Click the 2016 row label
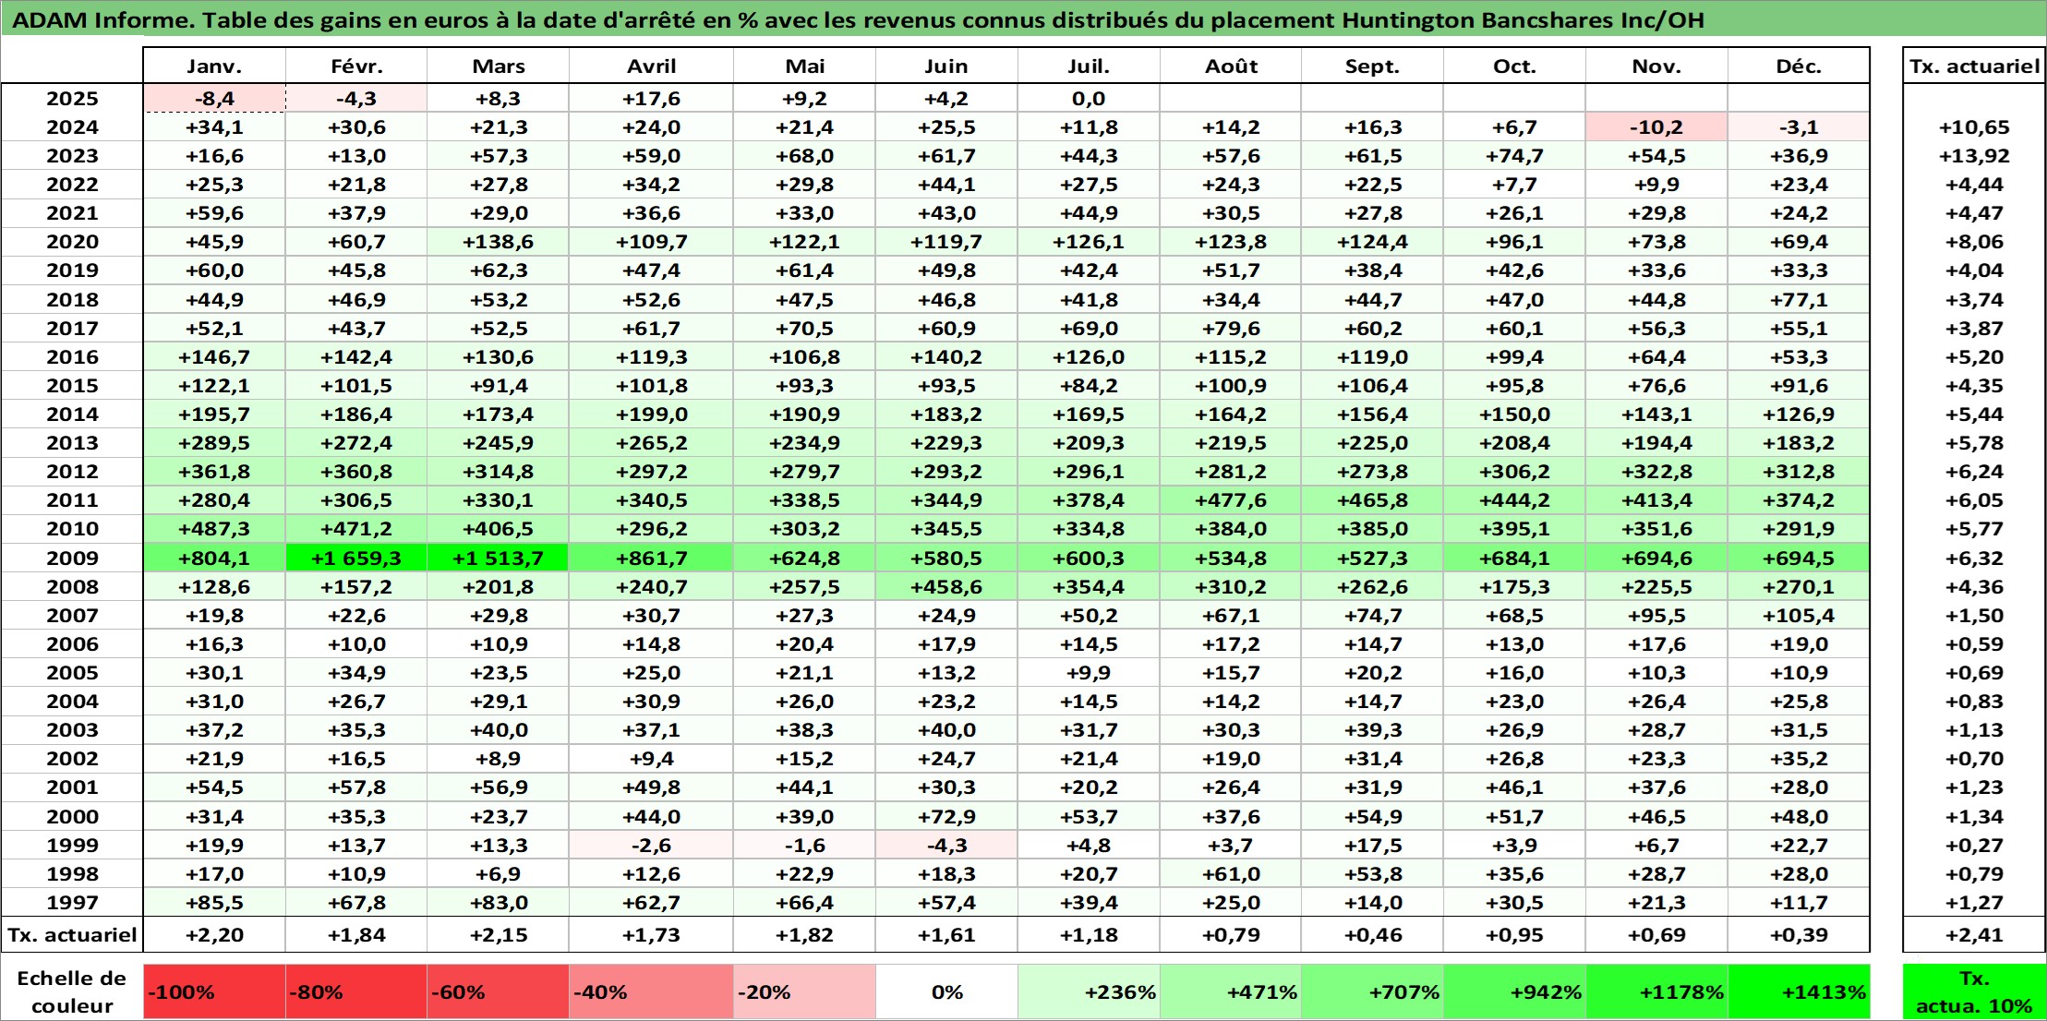This screenshot has width=2047, height=1021. 72,357
